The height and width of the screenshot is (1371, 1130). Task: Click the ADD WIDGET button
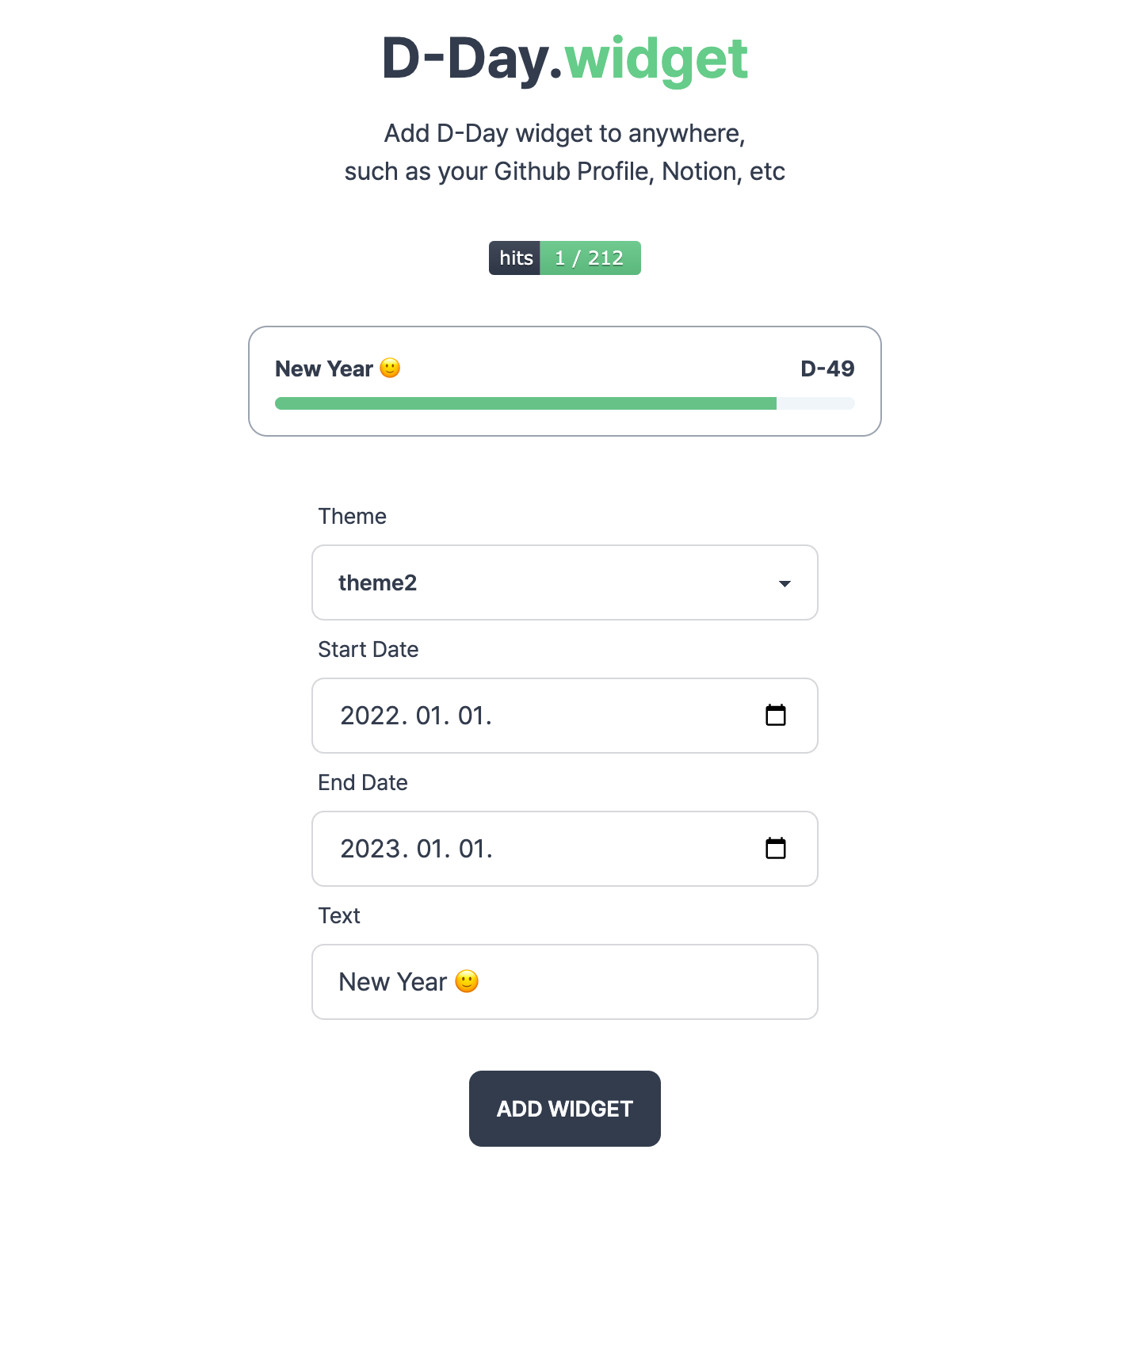tap(565, 1109)
